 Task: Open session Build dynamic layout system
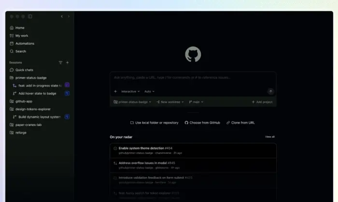(40, 117)
